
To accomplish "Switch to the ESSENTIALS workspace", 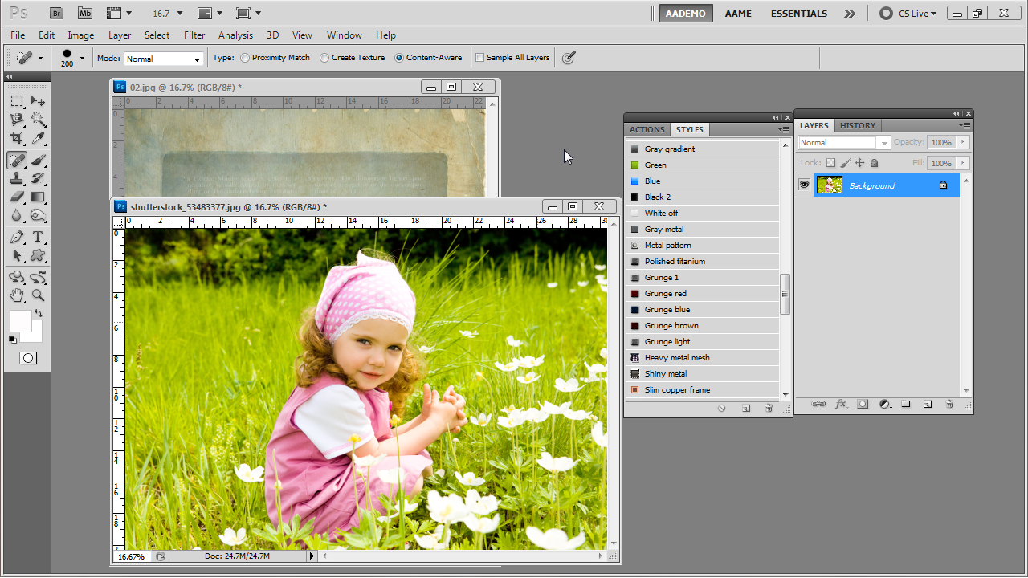I will pyautogui.click(x=799, y=14).
